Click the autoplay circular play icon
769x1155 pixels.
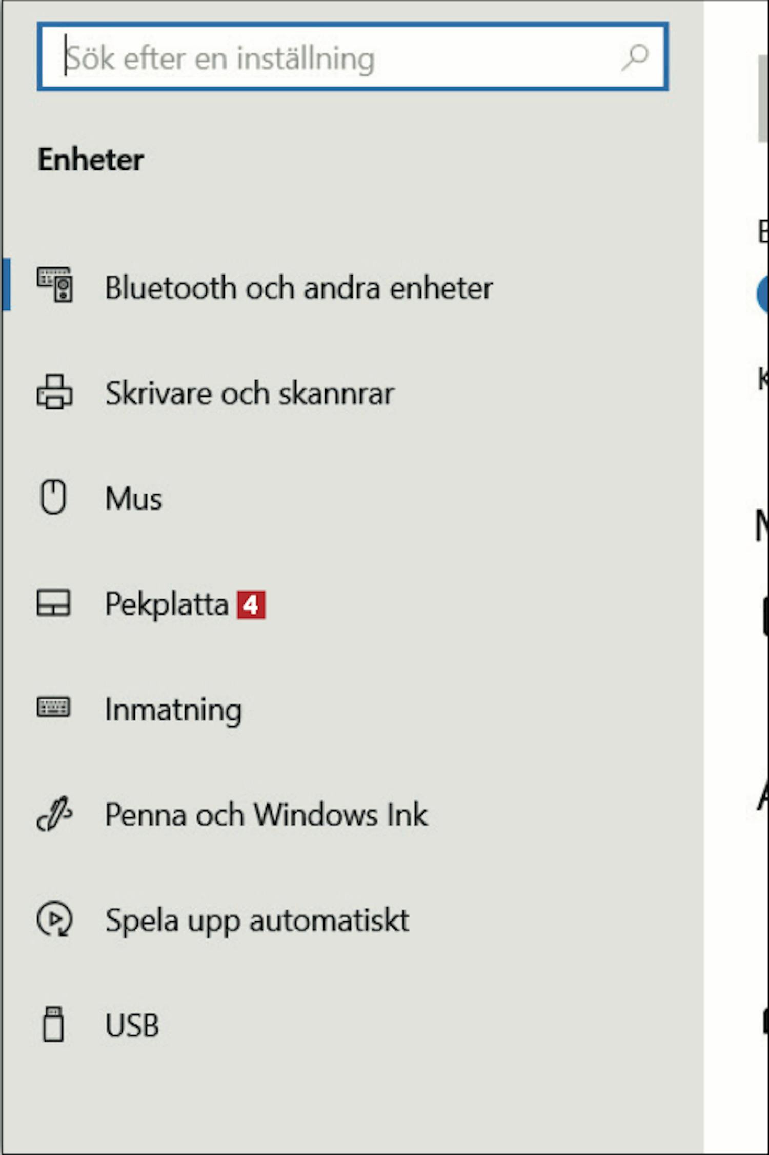coord(54,919)
